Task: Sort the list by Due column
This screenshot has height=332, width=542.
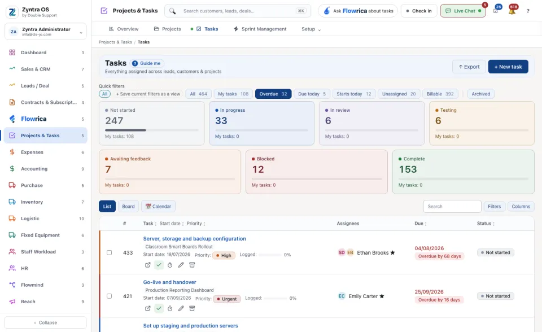Action: 420,224
